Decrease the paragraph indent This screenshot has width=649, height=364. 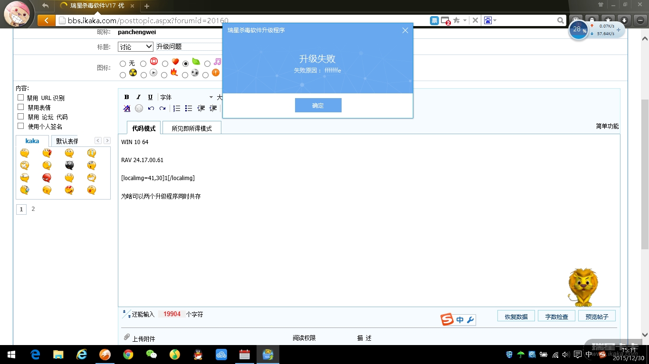tap(201, 109)
